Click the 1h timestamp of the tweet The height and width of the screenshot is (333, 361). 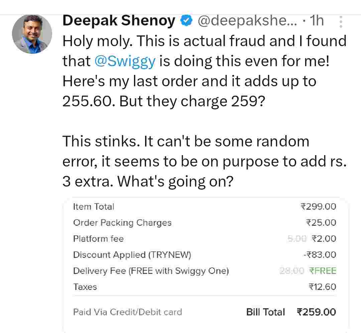[316, 21]
